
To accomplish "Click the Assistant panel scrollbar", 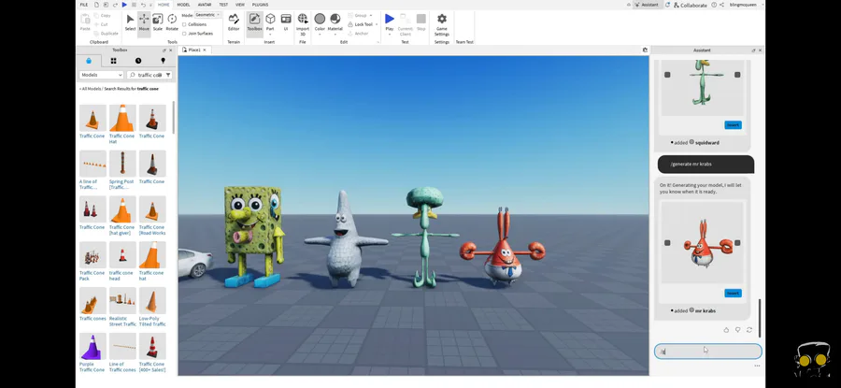I will (760, 318).
